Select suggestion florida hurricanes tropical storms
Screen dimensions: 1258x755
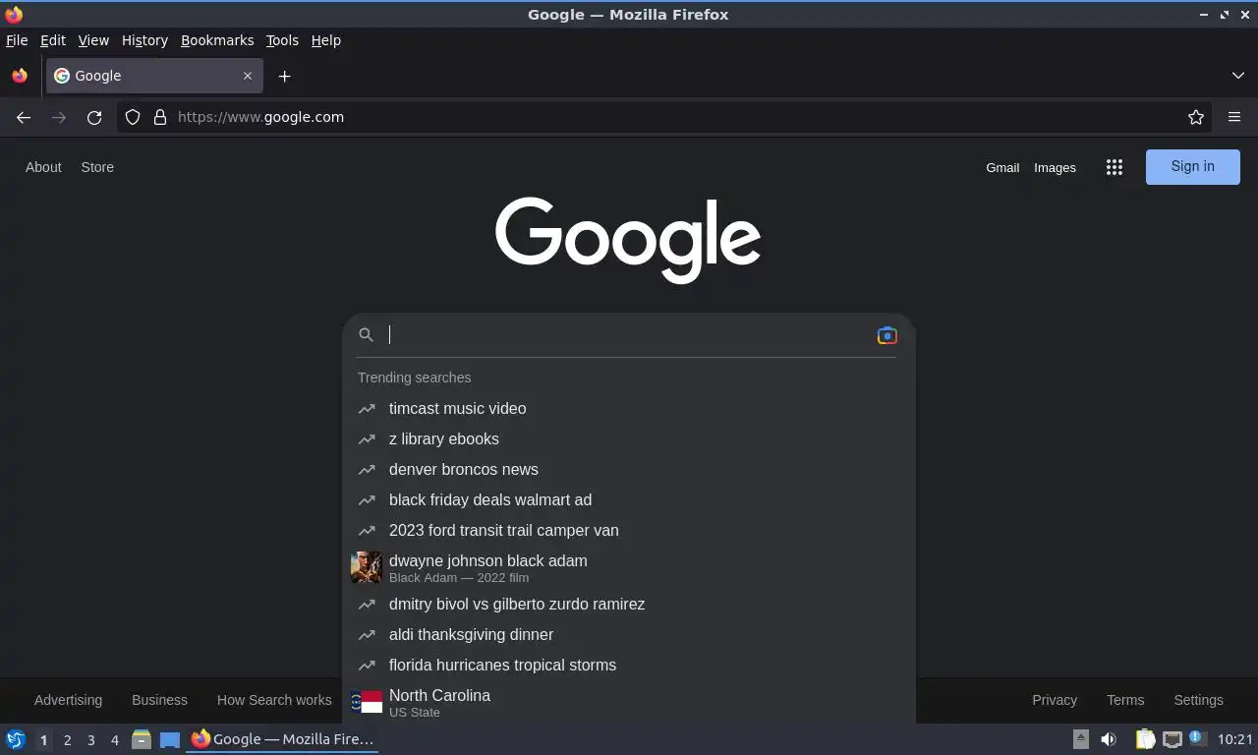[x=629, y=665]
